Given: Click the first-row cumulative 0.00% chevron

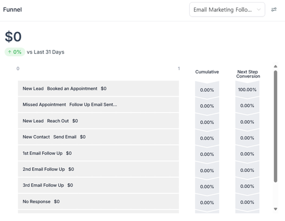Looking at the screenshot, I should click(207, 90).
